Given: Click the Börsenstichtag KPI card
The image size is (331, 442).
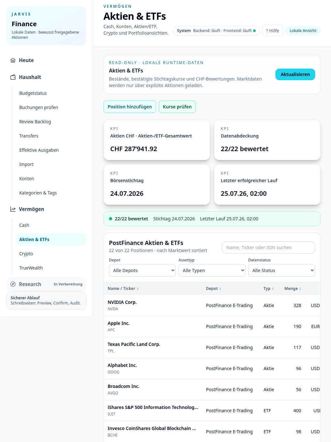Looking at the screenshot, I should click(x=157, y=184).
